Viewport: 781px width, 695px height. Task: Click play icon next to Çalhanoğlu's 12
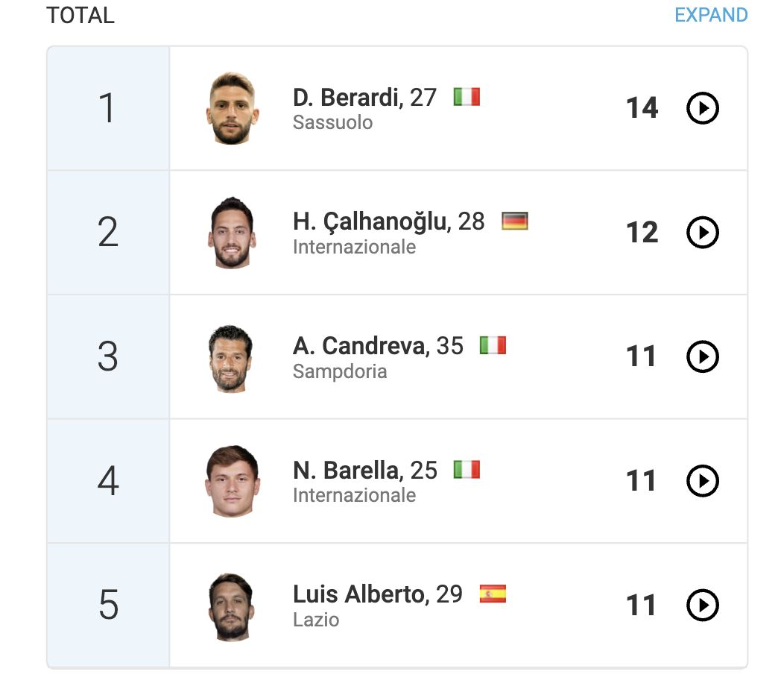point(702,232)
